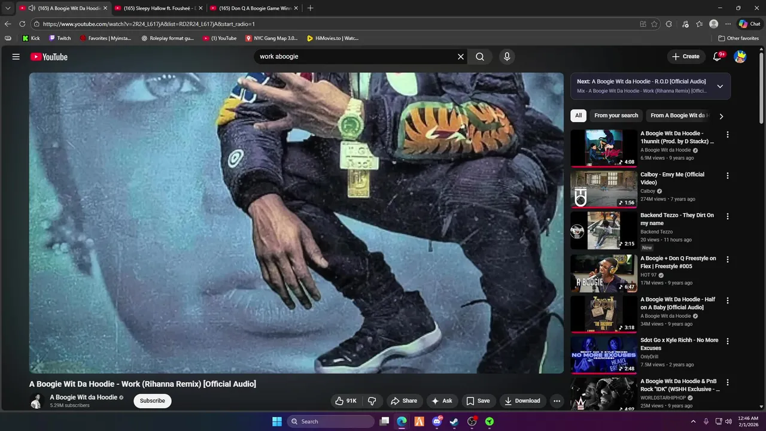Open the taskbar volume control
Image resolution: width=766 pixels, height=431 pixels.
[728, 421]
